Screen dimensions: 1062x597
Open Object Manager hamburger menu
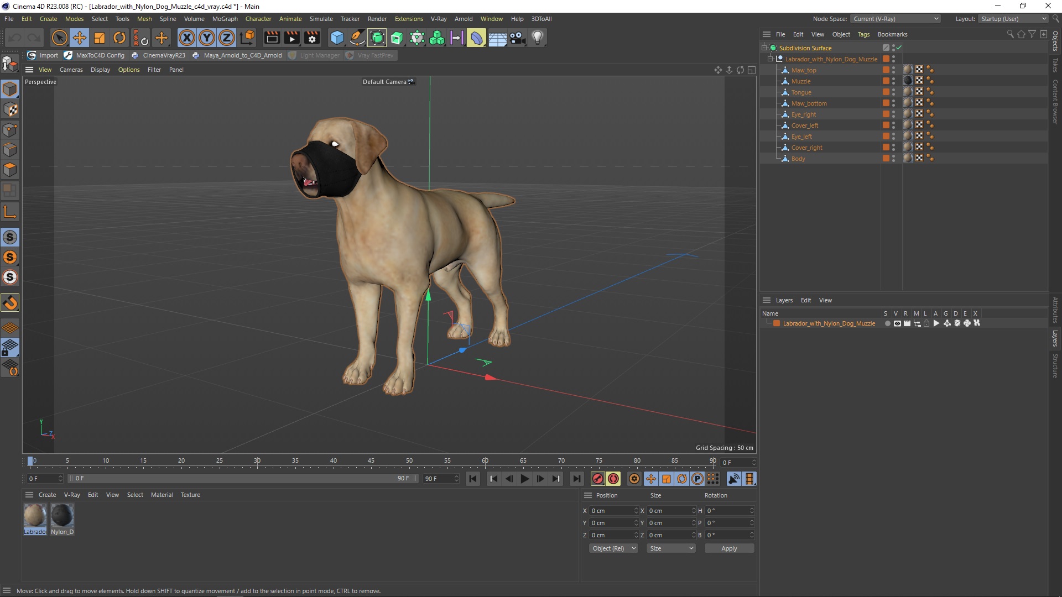point(767,34)
